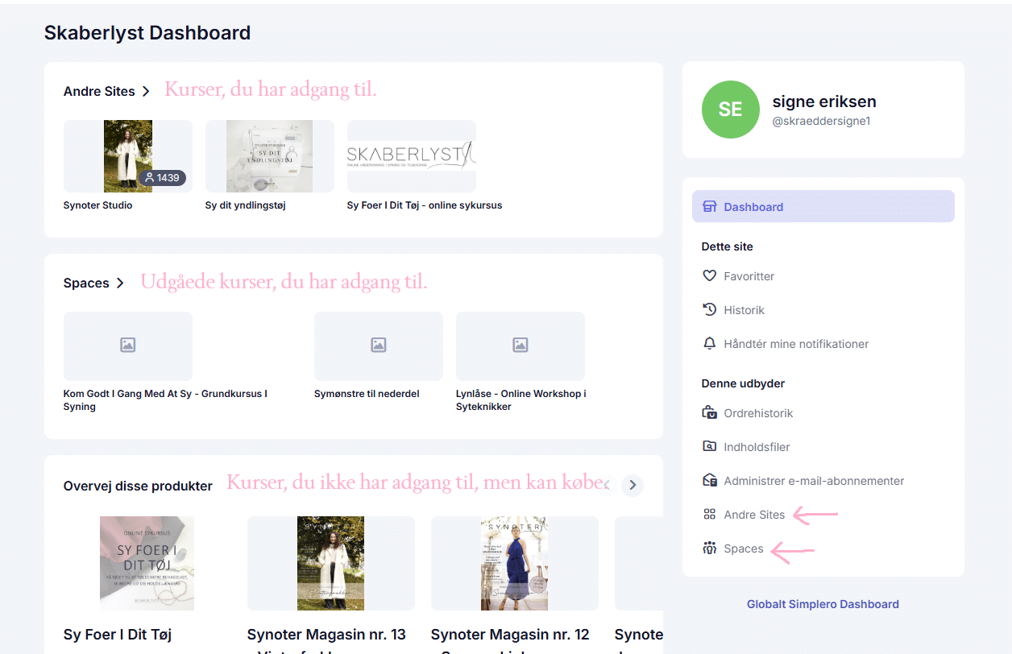Open the Globalt Simplero Dashboard link
The image size is (1012, 654).
point(823,604)
